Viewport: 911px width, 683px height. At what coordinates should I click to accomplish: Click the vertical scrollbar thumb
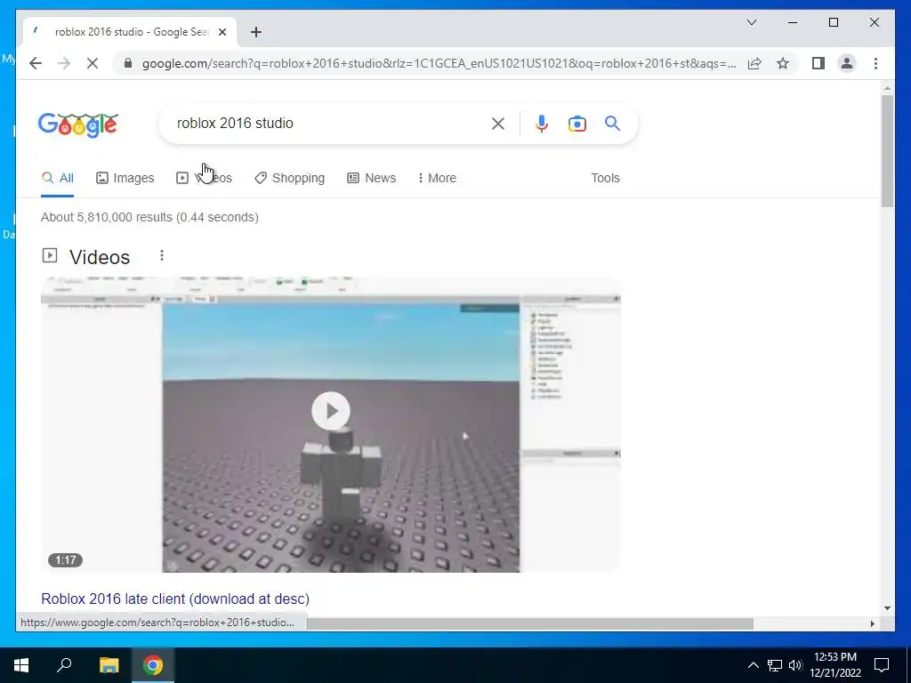(x=887, y=151)
